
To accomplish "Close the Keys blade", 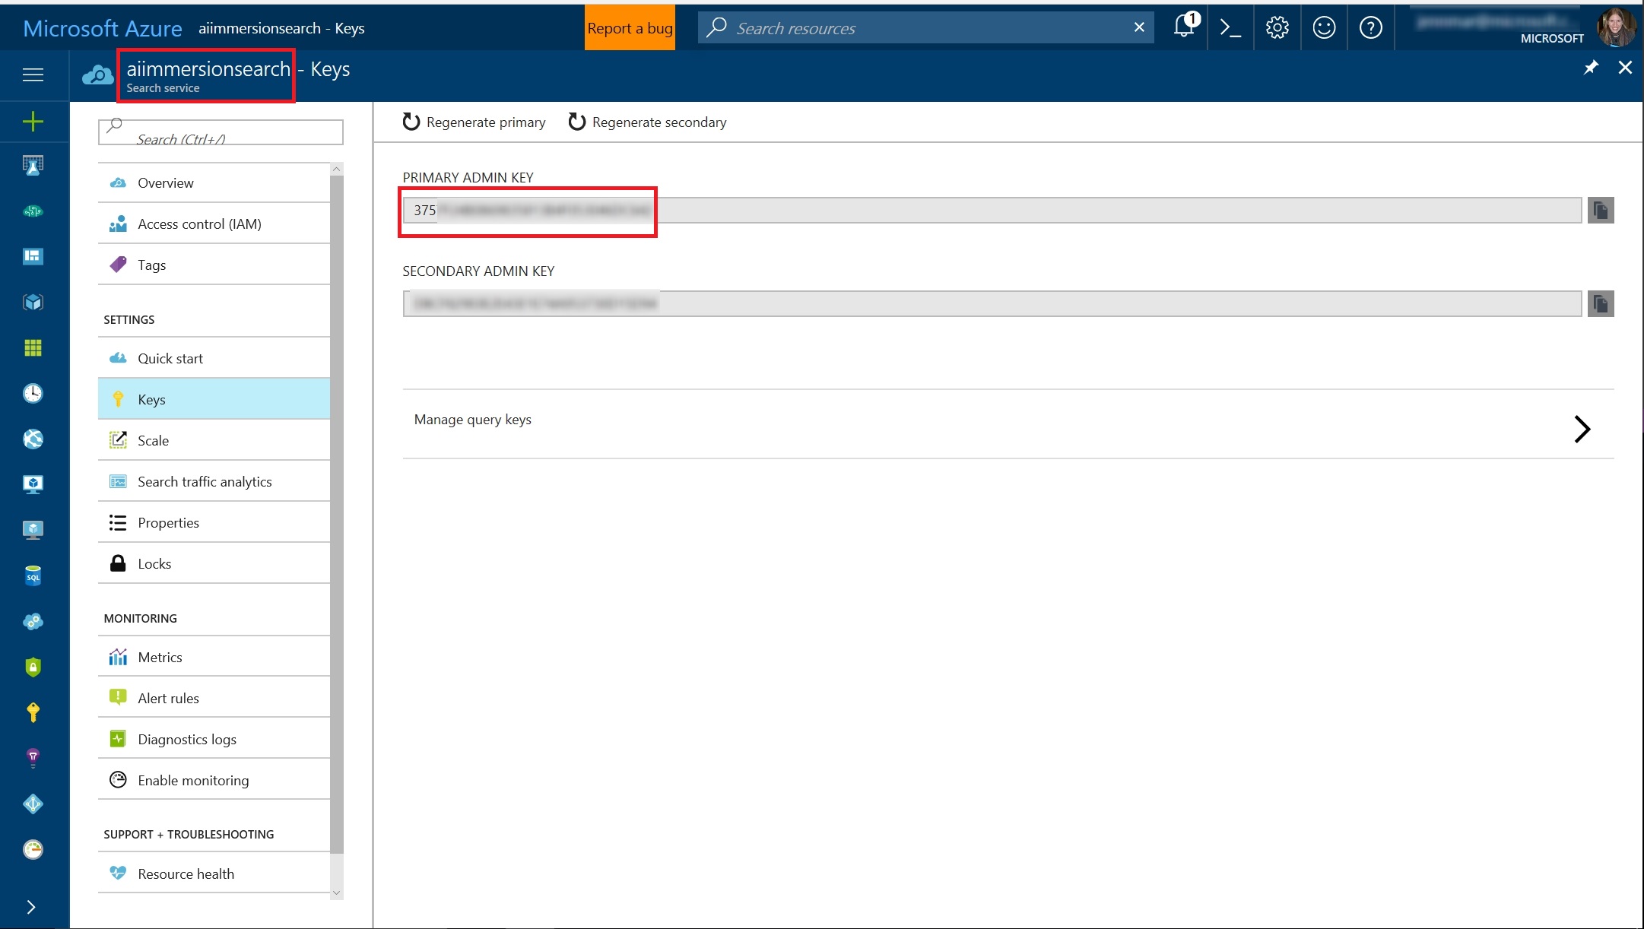I will click(x=1625, y=68).
